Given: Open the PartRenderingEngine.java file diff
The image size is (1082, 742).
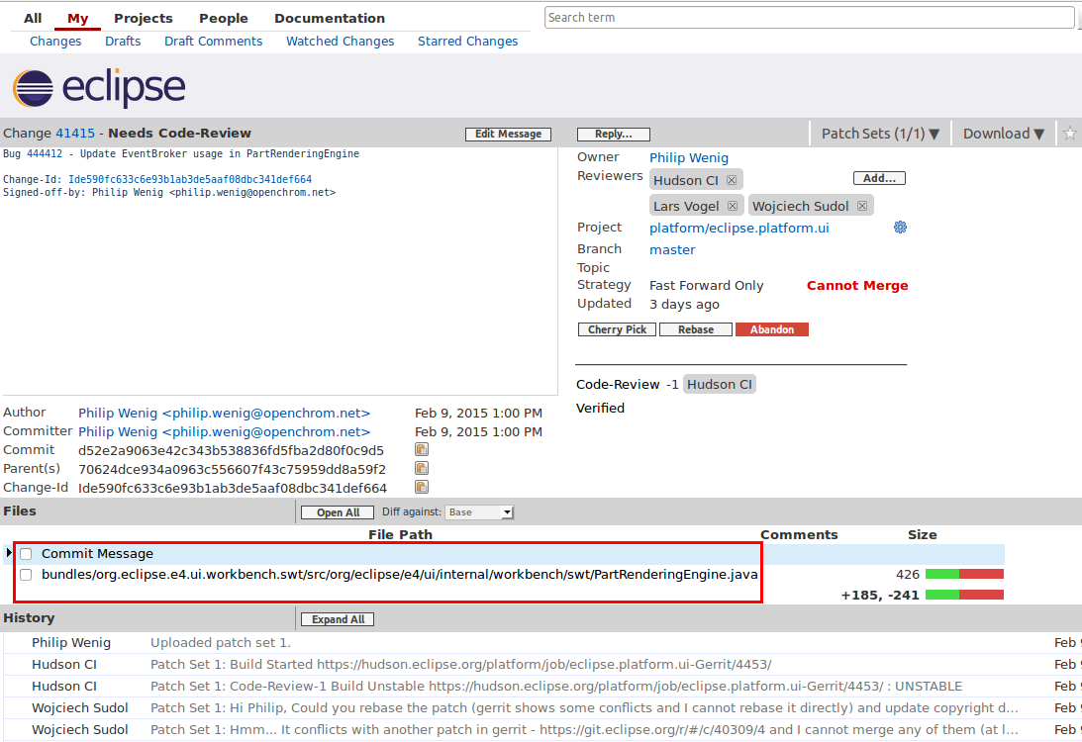Looking at the screenshot, I should coord(400,575).
